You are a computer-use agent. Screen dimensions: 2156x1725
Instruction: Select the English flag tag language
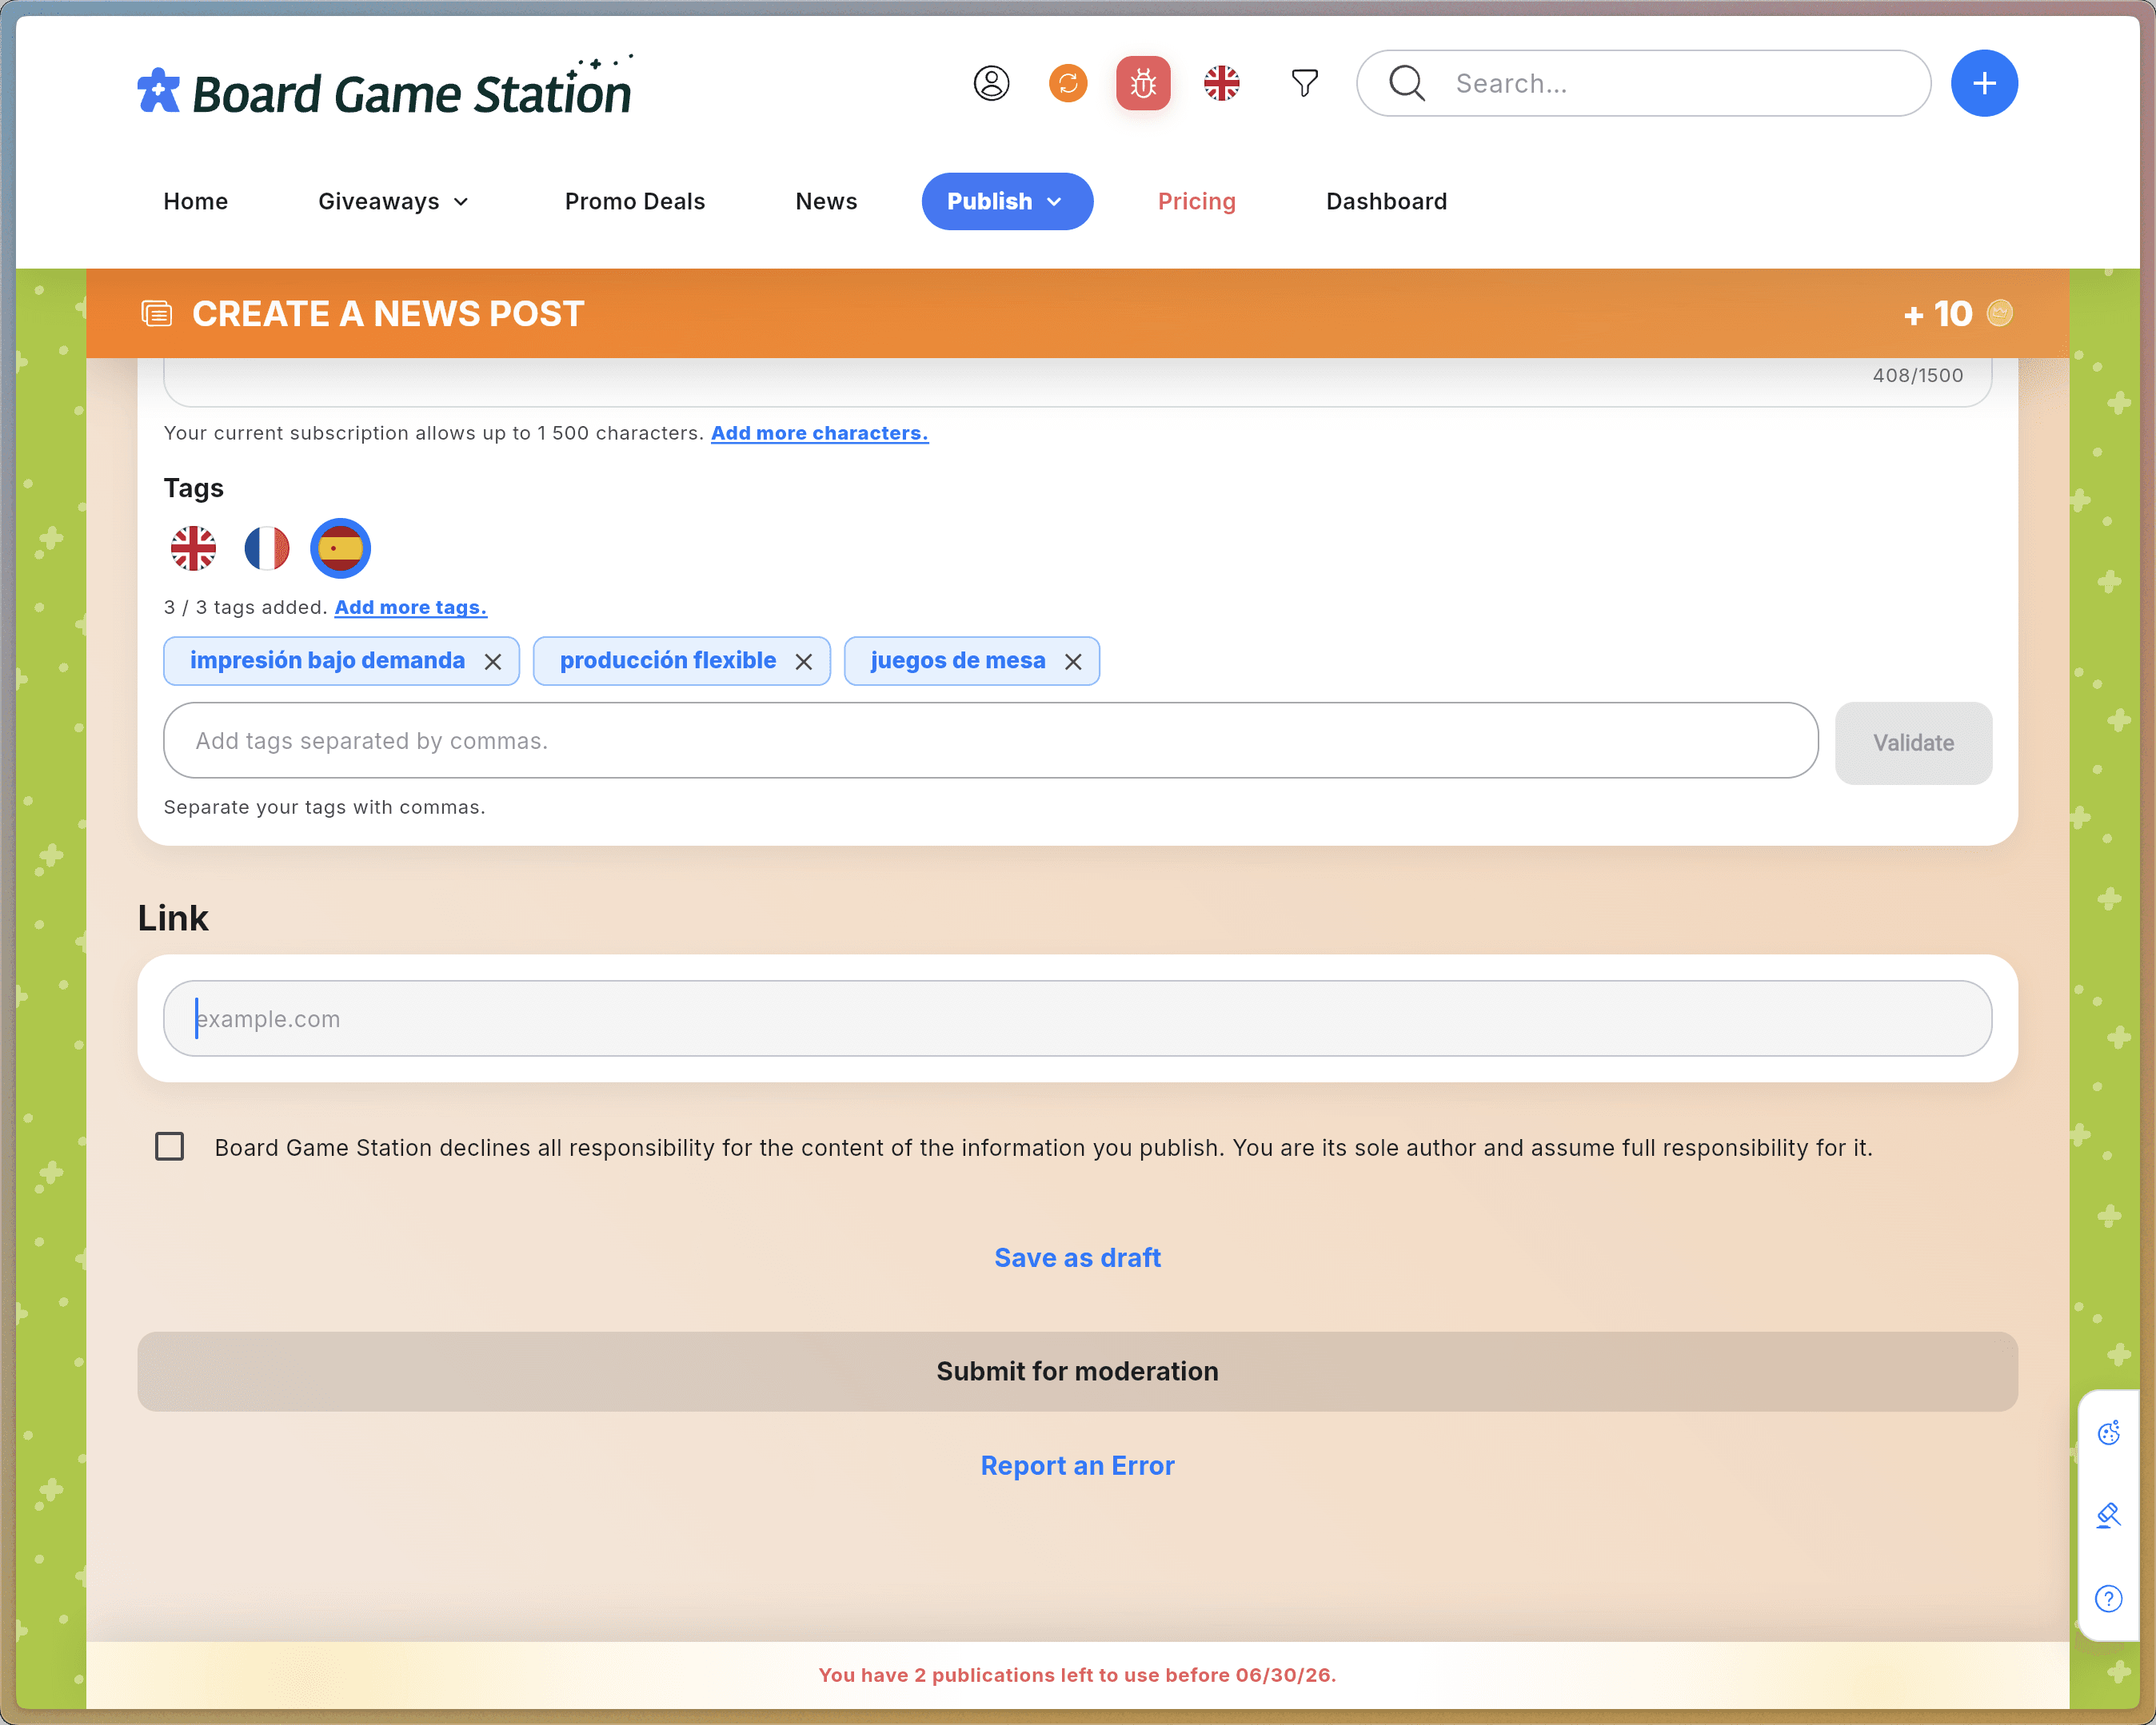click(193, 548)
